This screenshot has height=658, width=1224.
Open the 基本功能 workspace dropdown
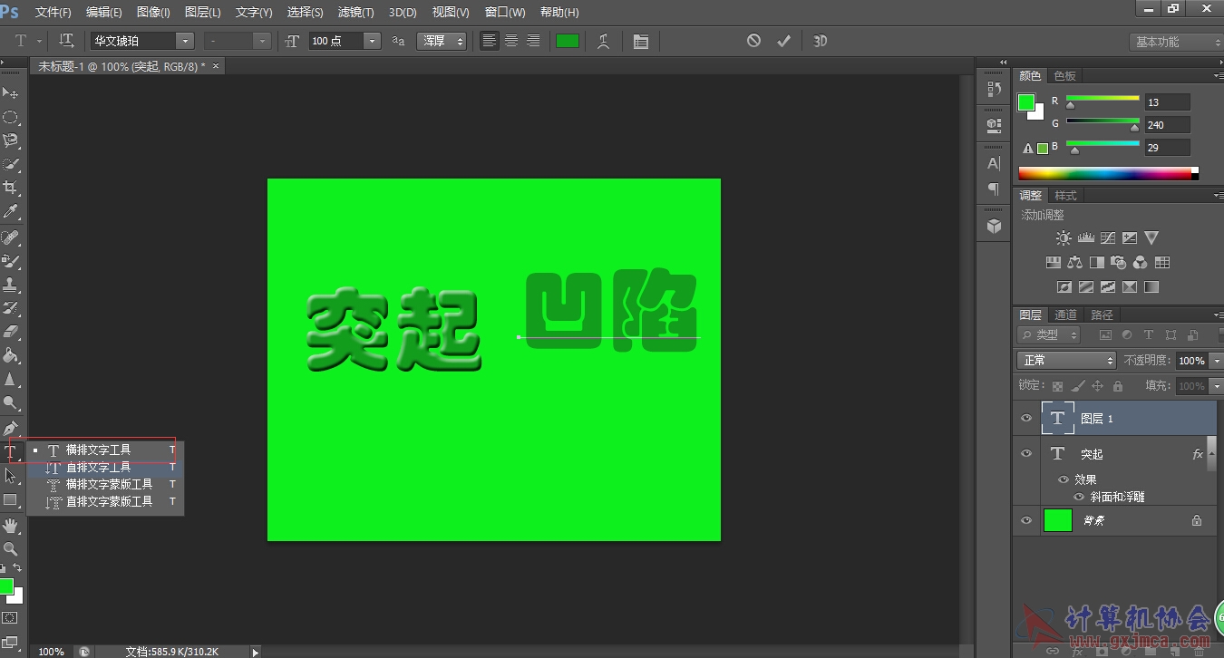1176,42
